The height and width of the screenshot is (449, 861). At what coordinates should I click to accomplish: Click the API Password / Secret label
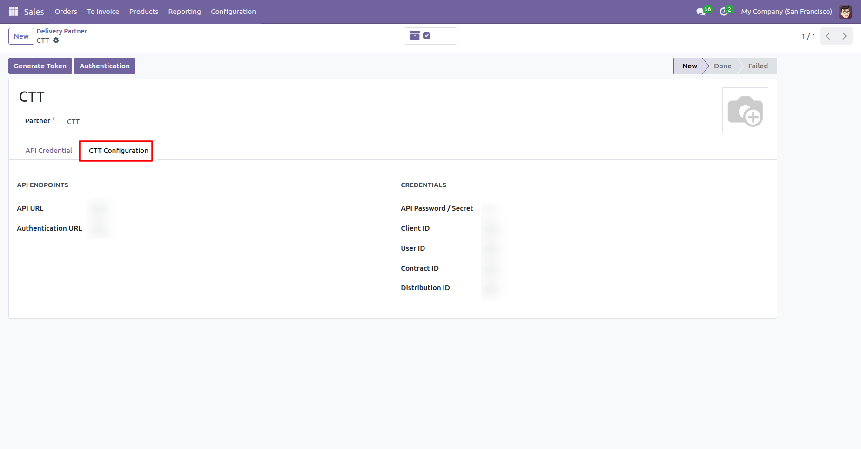437,208
